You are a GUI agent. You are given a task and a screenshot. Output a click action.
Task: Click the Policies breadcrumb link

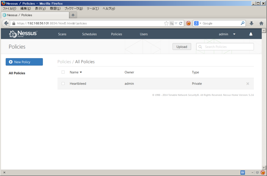pyautogui.click(x=64, y=62)
